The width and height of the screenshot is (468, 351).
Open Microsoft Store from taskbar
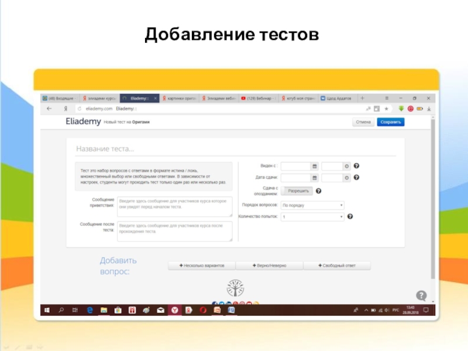pos(118,310)
